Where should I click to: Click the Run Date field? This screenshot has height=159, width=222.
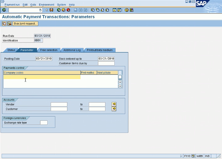click(42, 36)
